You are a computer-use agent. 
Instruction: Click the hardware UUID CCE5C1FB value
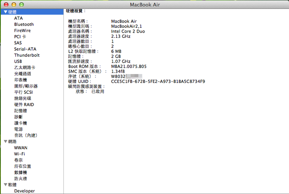click(x=158, y=81)
